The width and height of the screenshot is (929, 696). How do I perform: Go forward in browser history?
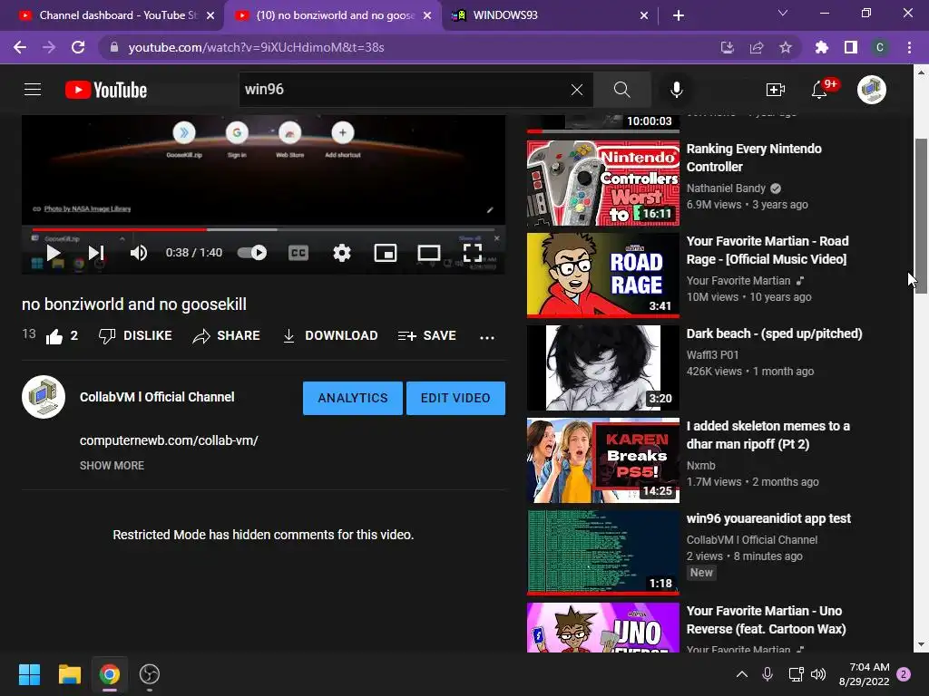click(49, 47)
